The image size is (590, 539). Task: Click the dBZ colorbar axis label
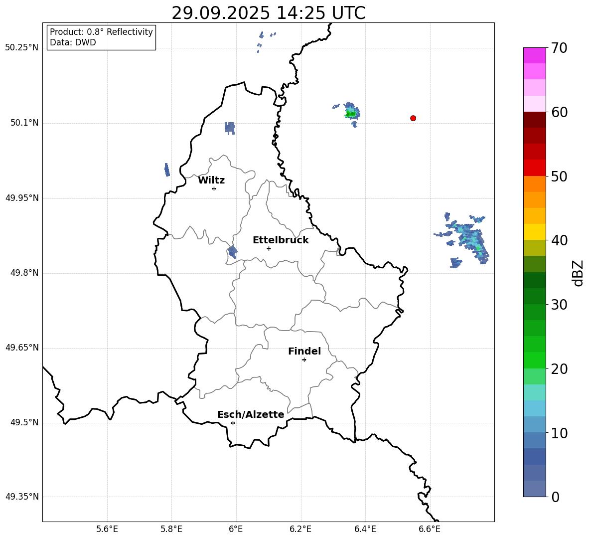579,273
